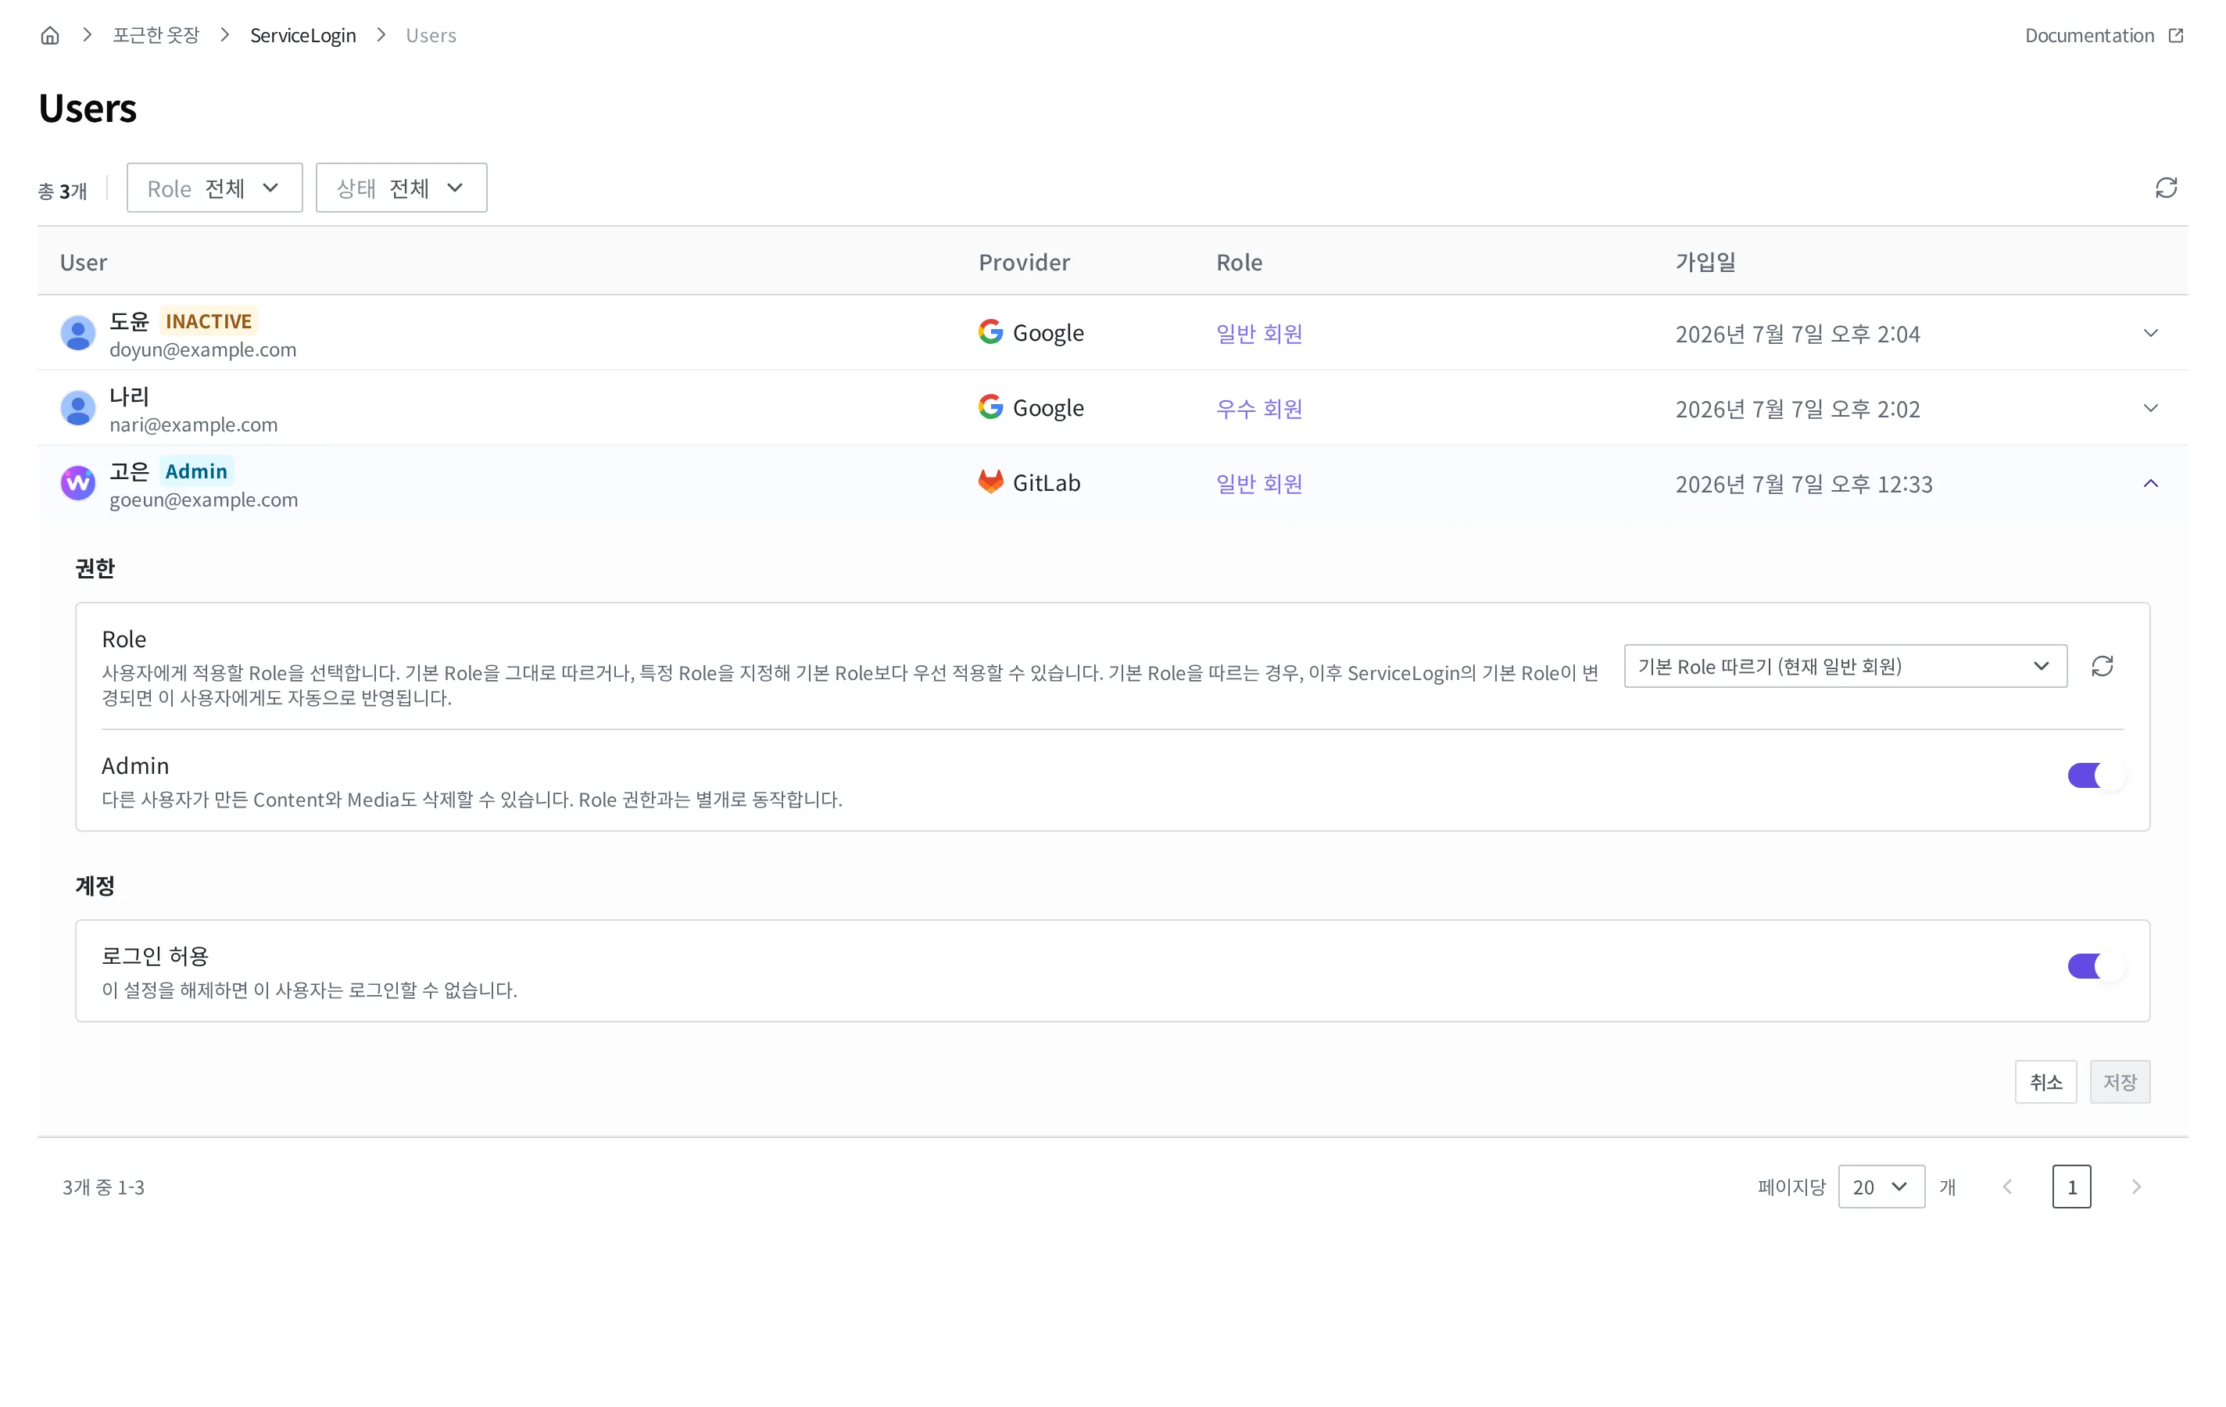Reset the Role selection with refresh icon
This screenshot has width=2226, height=1407.
point(2103,666)
